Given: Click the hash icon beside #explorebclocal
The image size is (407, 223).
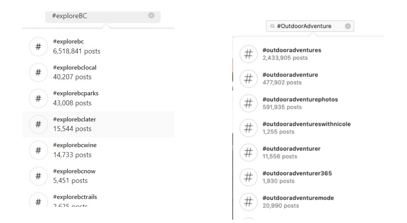Looking at the screenshot, I should pyautogui.click(x=38, y=72).
